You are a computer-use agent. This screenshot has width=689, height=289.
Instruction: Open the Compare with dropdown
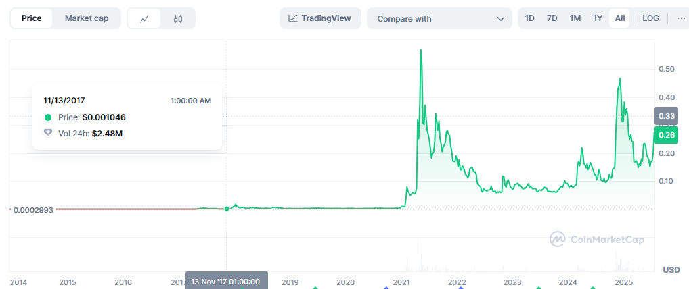tap(439, 19)
